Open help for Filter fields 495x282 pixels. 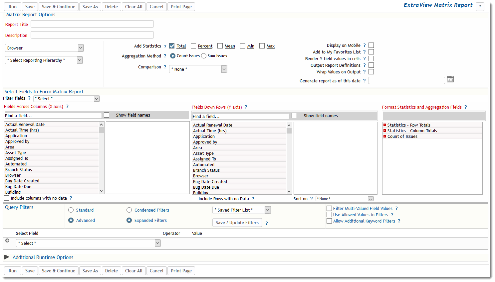(x=29, y=98)
